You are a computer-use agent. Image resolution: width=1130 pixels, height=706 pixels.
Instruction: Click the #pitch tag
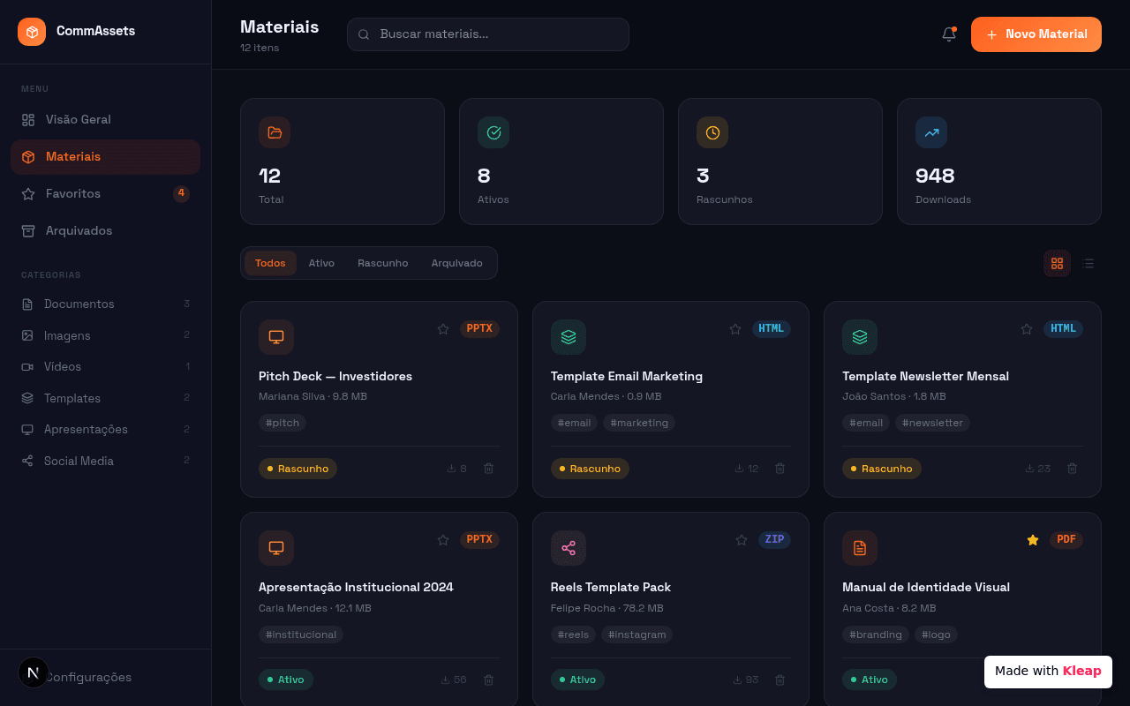[x=282, y=423]
